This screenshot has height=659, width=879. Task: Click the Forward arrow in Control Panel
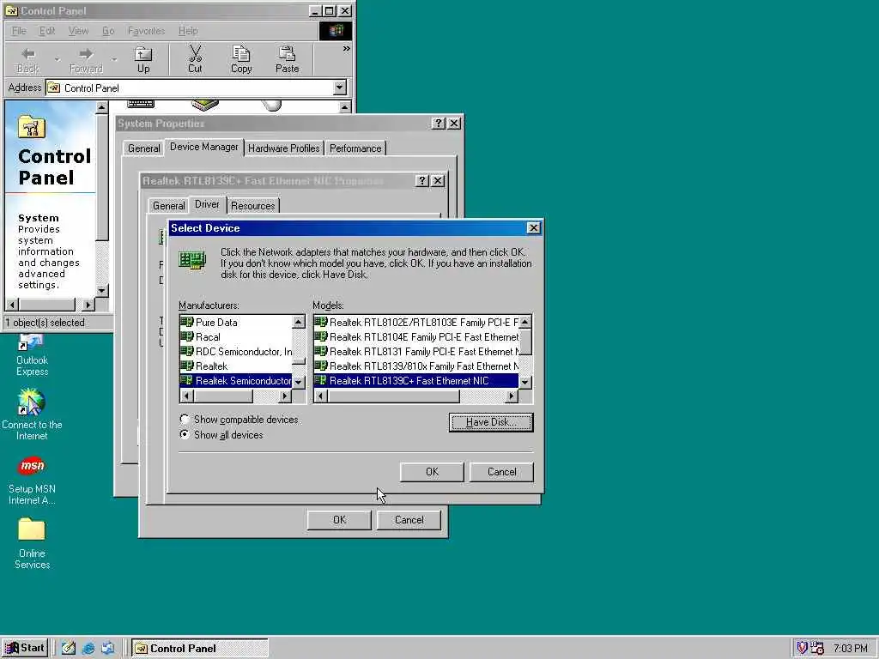click(86, 59)
